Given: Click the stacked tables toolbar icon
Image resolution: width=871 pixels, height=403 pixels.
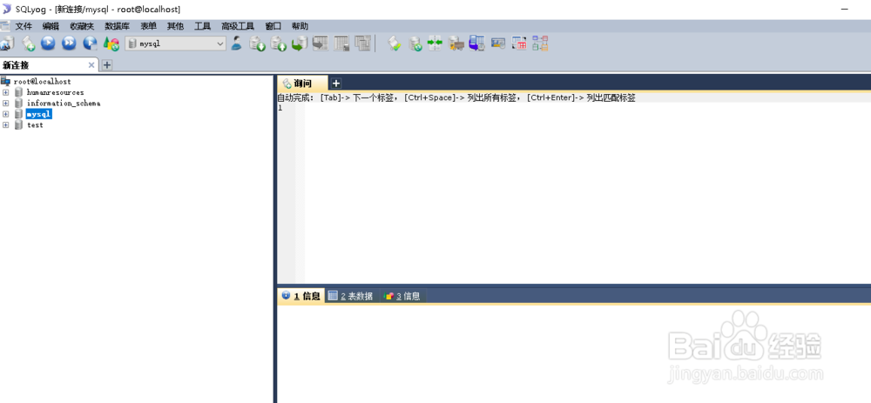Looking at the screenshot, I should coord(362,44).
